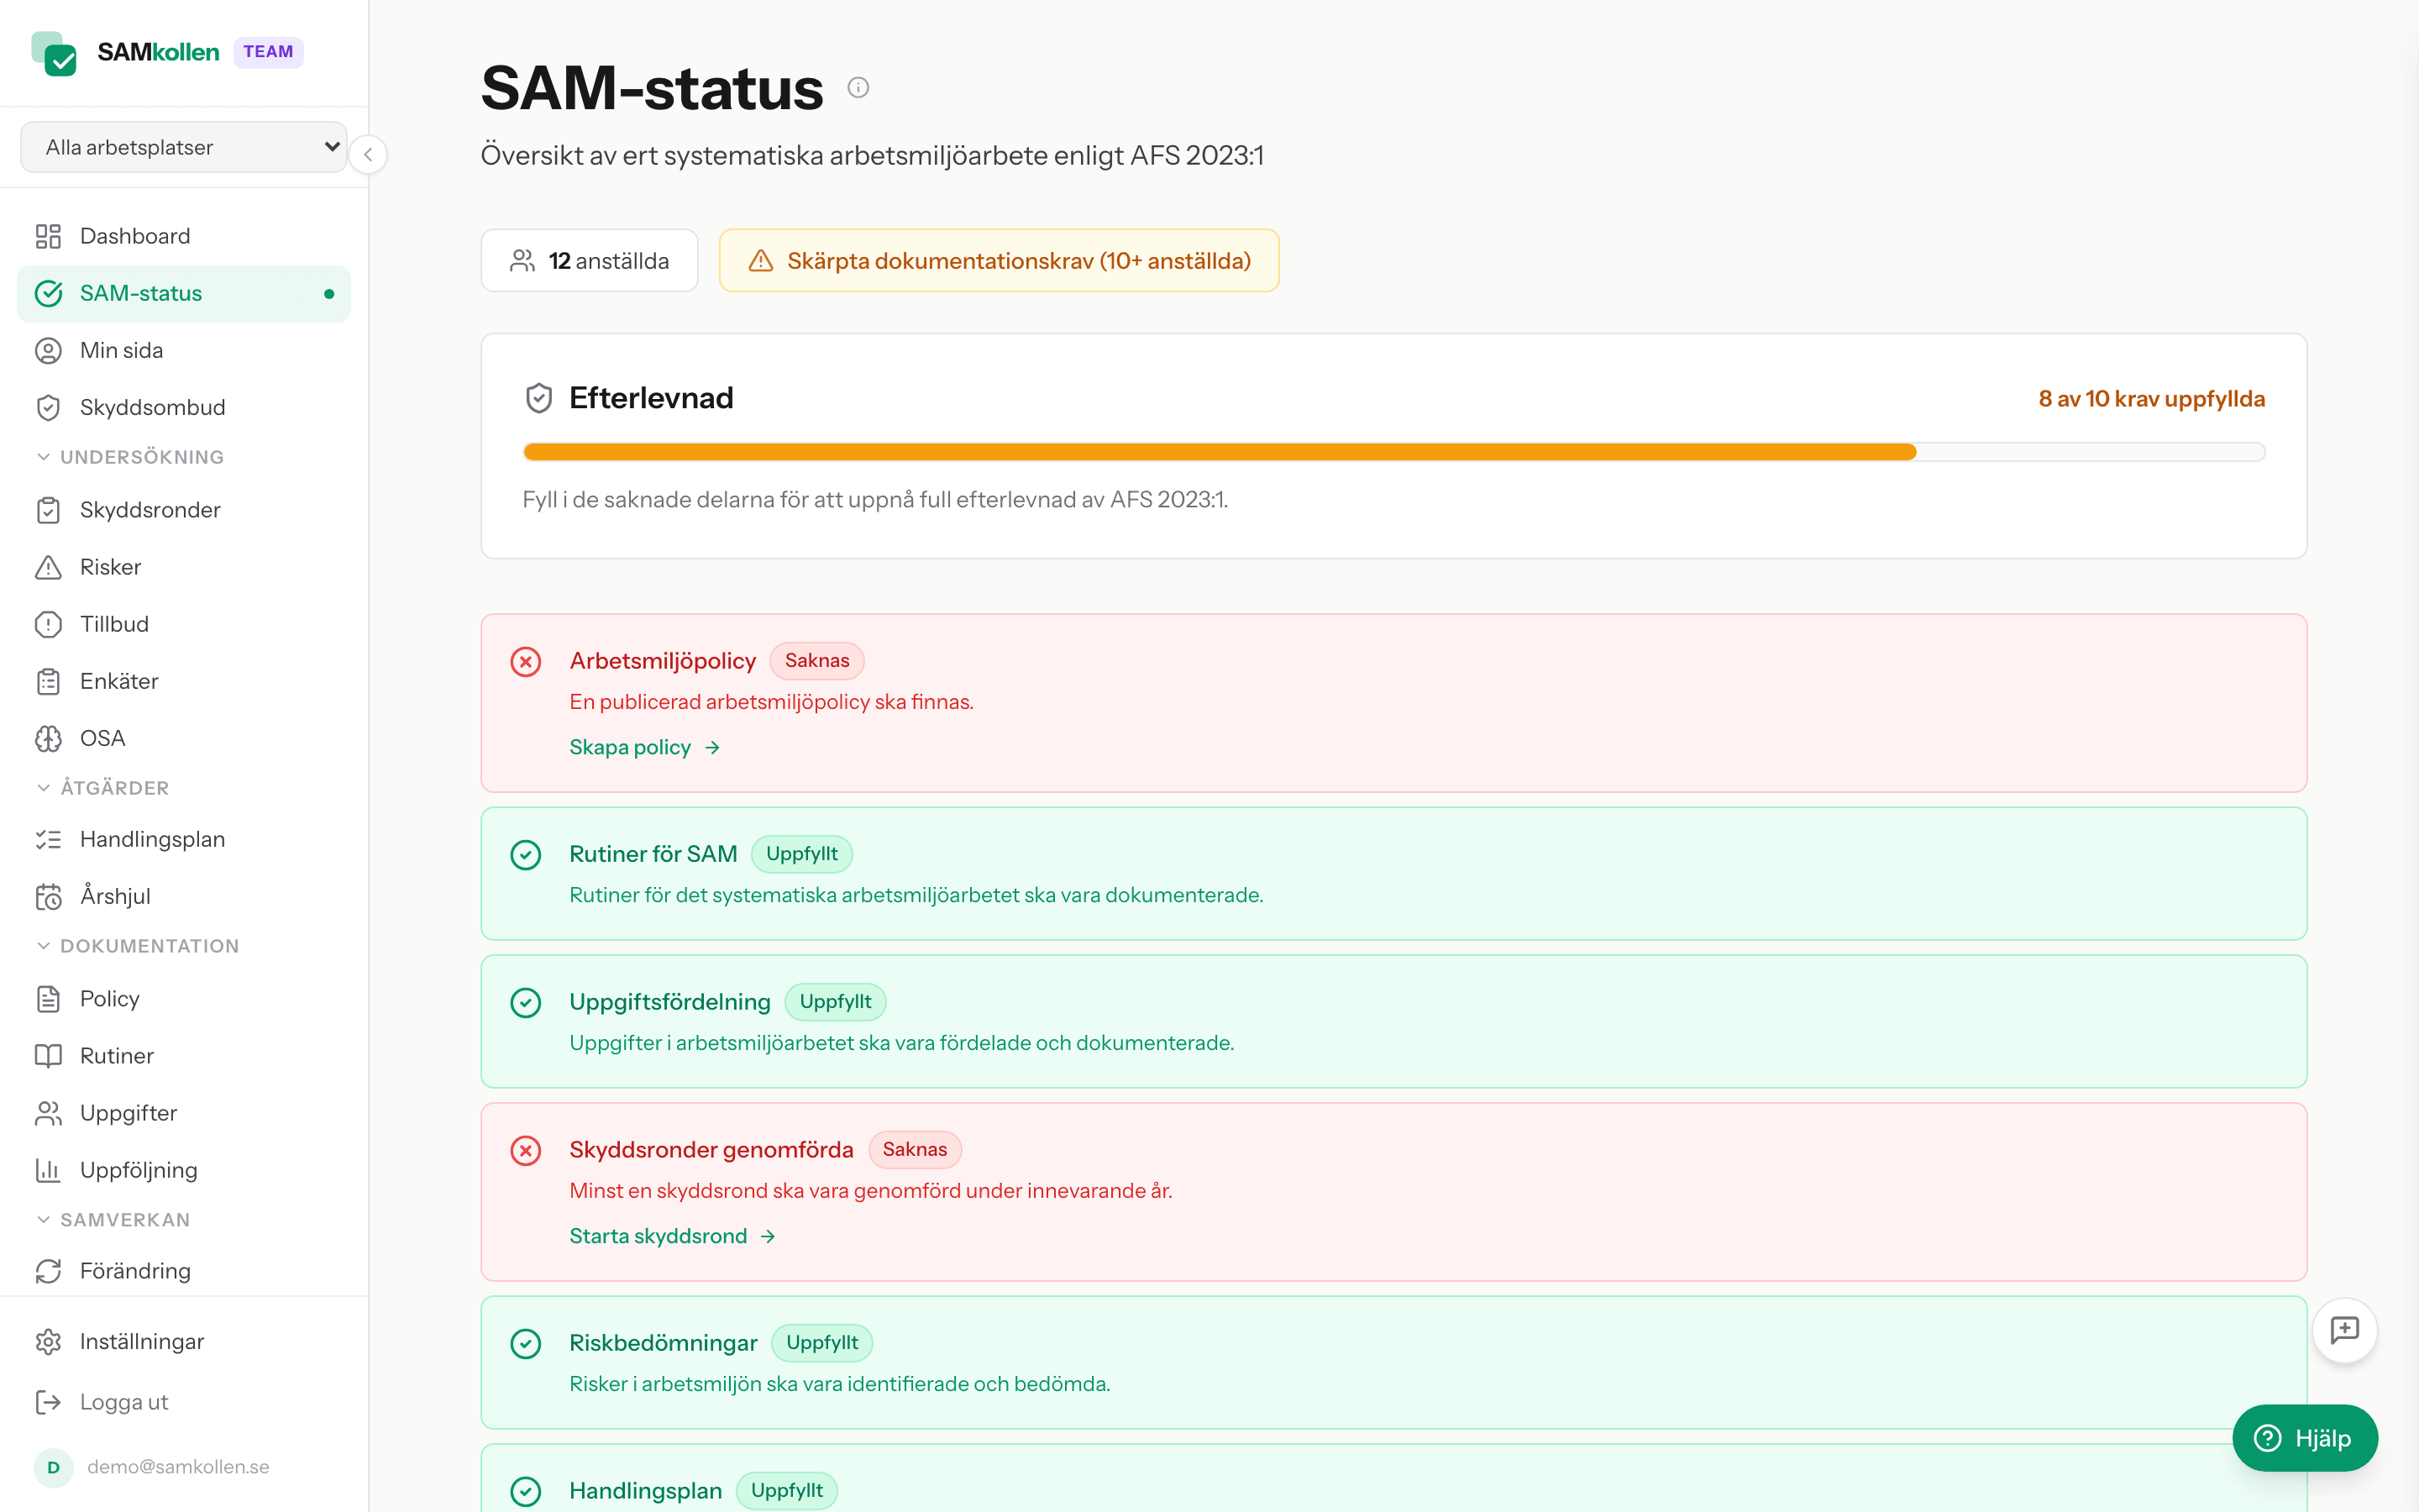Image resolution: width=2419 pixels, height=1512 pixels.
Task: Click the Uppföljning chart icon
Action: pyautogui.click(x=50, y=1170)
